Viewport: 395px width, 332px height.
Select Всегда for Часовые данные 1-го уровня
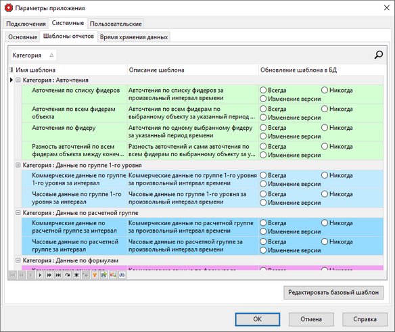point(263,193)
